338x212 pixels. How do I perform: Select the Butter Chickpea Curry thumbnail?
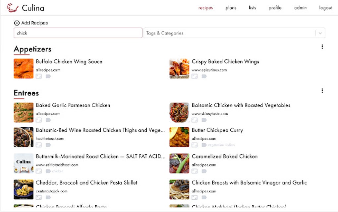[x=179, y=137]
